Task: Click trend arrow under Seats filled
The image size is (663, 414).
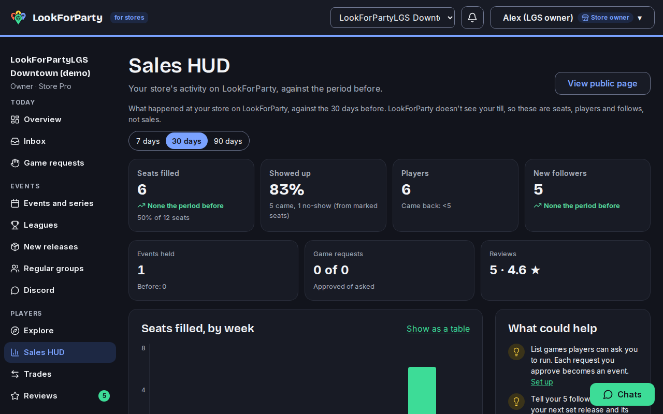Action: pos(141,206)
